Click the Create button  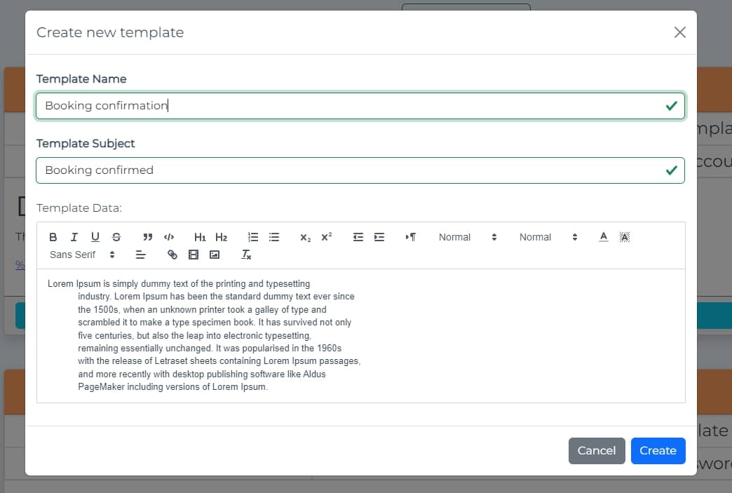point(658,451)
